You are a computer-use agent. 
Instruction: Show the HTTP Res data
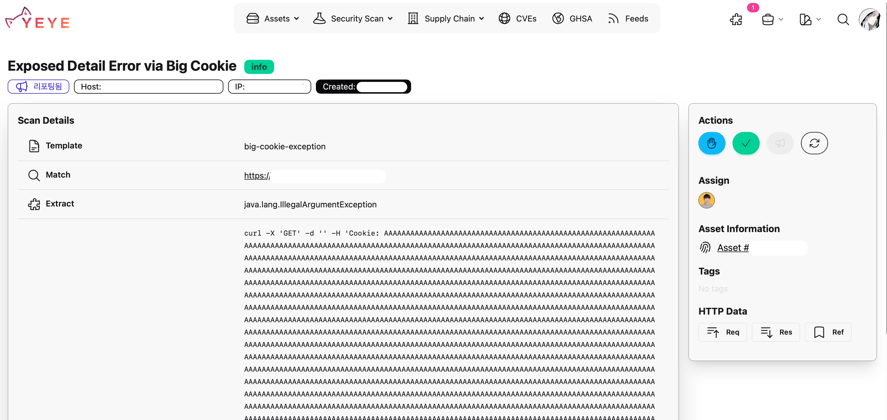point(775,332)
